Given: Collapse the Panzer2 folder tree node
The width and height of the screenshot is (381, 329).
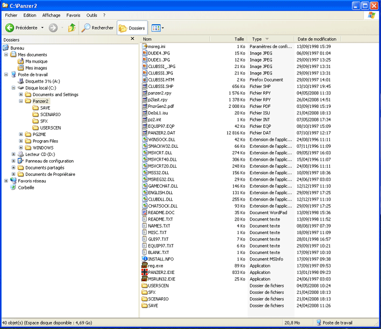Looking at the screenshot, I should (21, 101).
